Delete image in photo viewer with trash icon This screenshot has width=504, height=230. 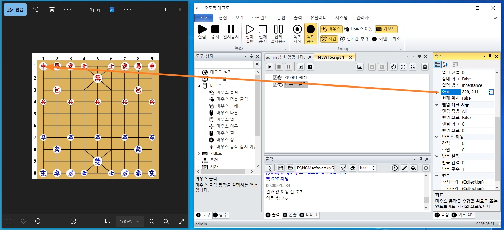[x=52, y=9]
